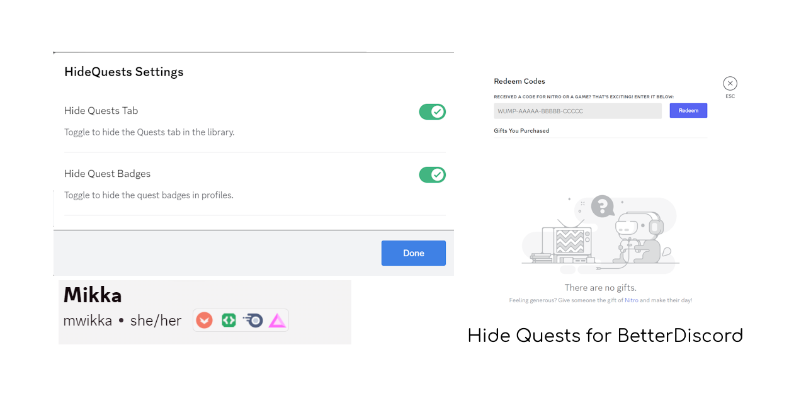Viewport: 806px width, 403px height.
Task: Click the display name Mikka
Action: point(93,295)
